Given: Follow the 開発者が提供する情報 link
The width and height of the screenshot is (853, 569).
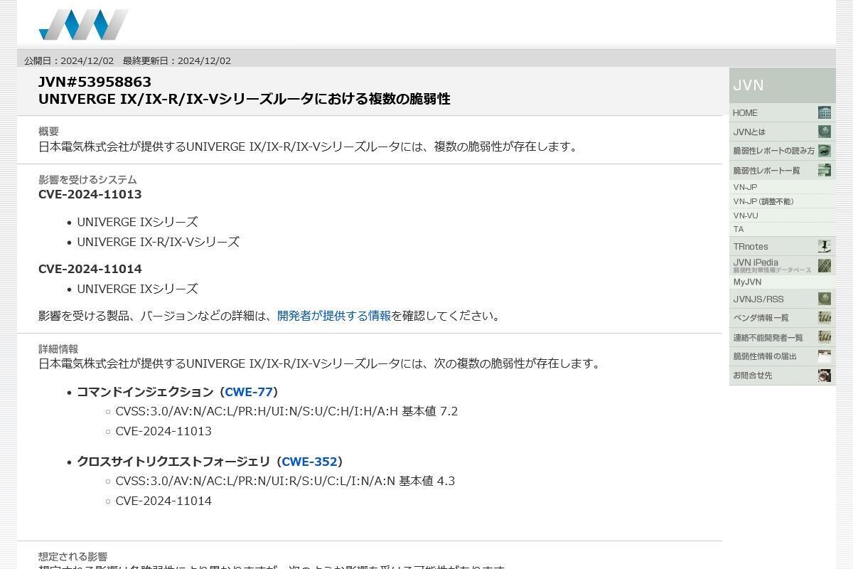Looking at the screenshot, I should coord(334,316).
